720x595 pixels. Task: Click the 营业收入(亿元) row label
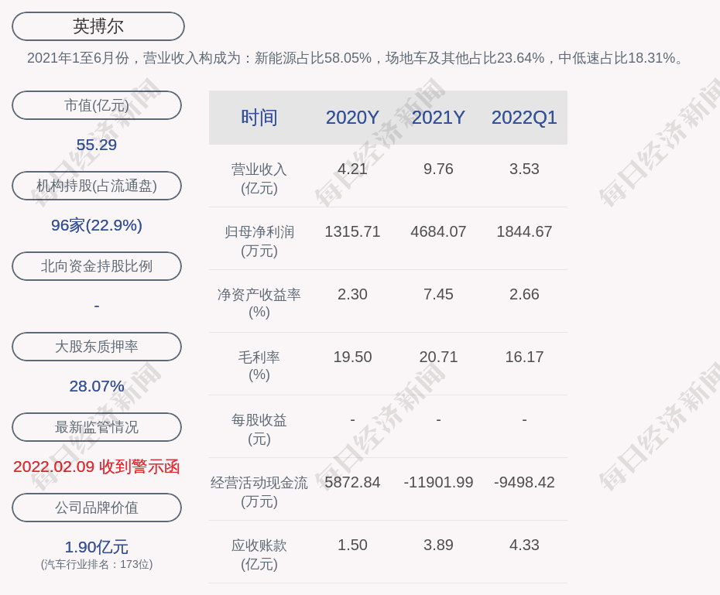[x=259, y=179]
